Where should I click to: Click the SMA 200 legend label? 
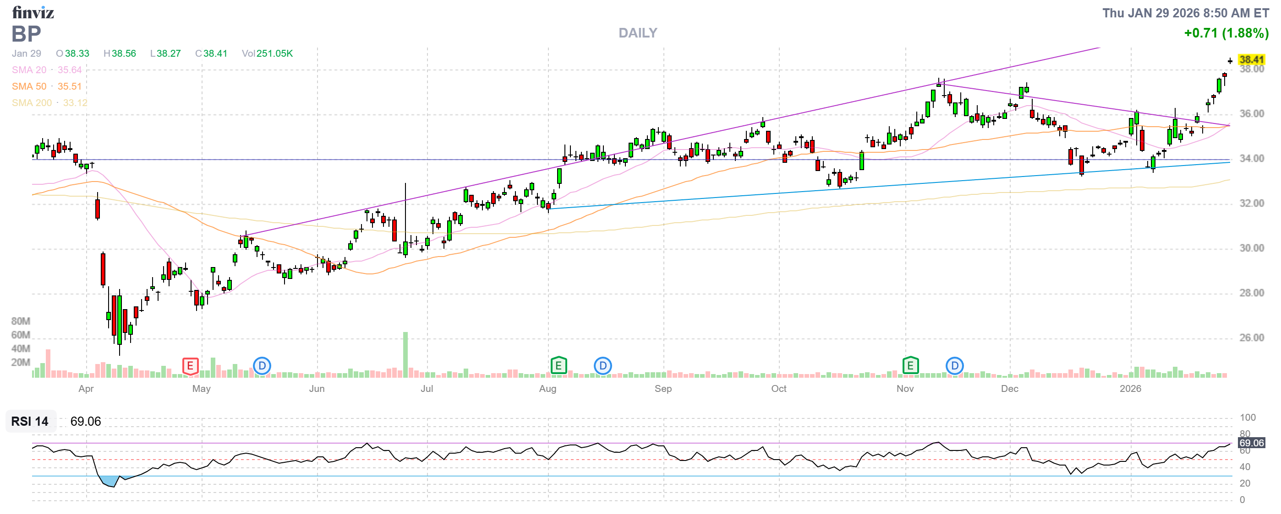click(x=31, y=103)
